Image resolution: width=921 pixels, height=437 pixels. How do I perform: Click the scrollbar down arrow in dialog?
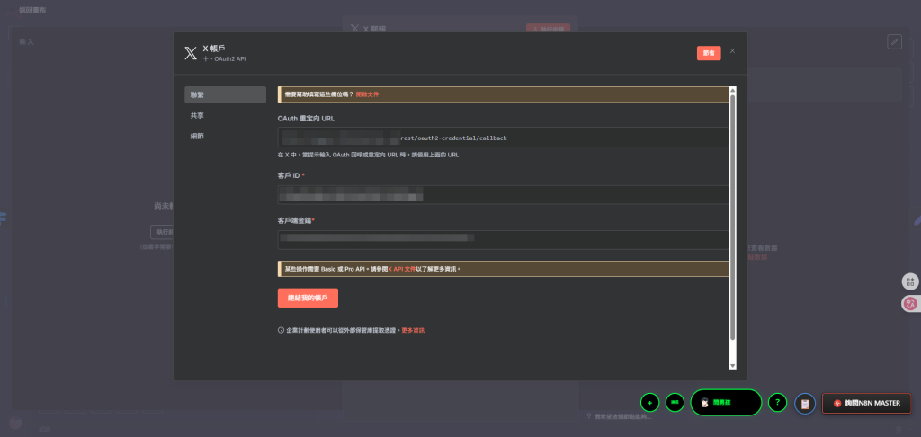click(732, 365)
